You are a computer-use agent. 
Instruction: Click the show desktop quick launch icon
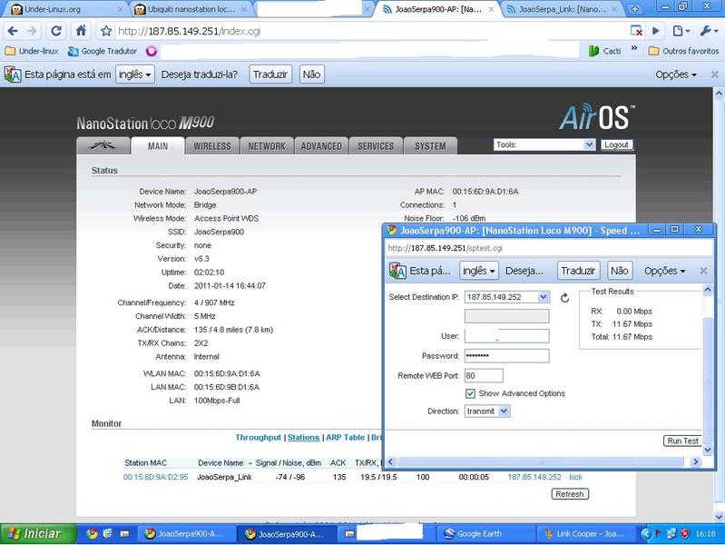[x=124, y=533]
